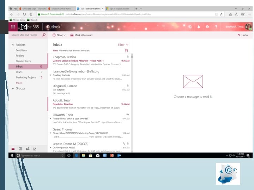Open the Windows Action Center icon
The width and height of the screenshot is (254, 190).
tap(248, 156)
